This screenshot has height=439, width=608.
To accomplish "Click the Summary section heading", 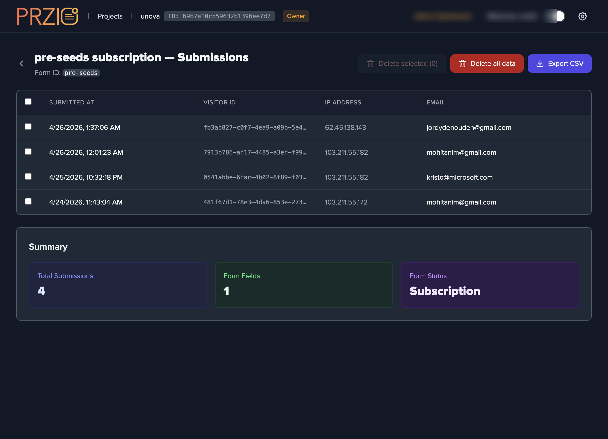I will pos(48,247).
